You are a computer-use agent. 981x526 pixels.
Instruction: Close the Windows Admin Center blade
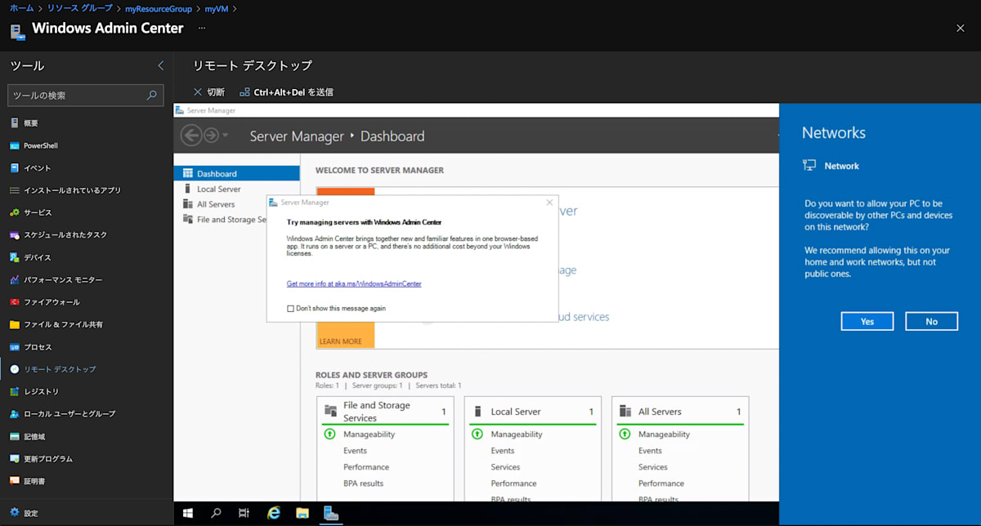tap(960, 29)
